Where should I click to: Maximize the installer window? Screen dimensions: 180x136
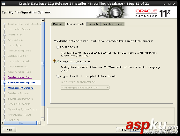point(169,4)
